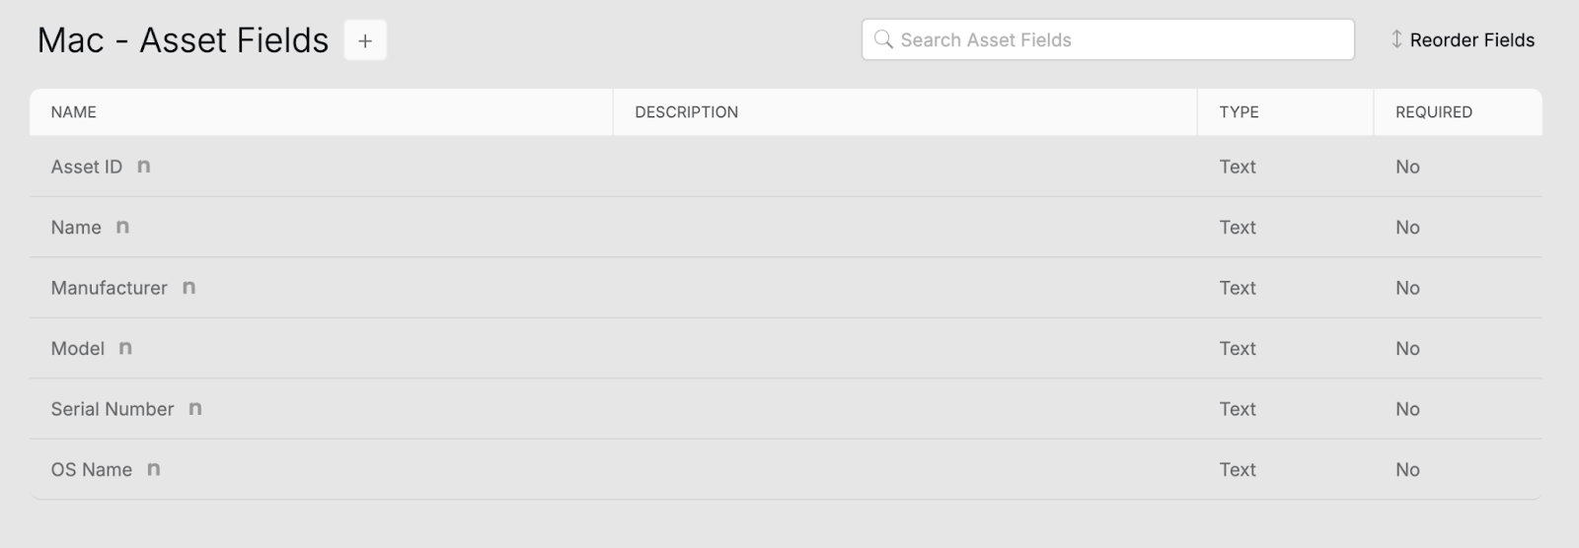Click the badge icon beside Model
The width and height of the screenshot is (1579, 548).
click(x=125, y=348)
